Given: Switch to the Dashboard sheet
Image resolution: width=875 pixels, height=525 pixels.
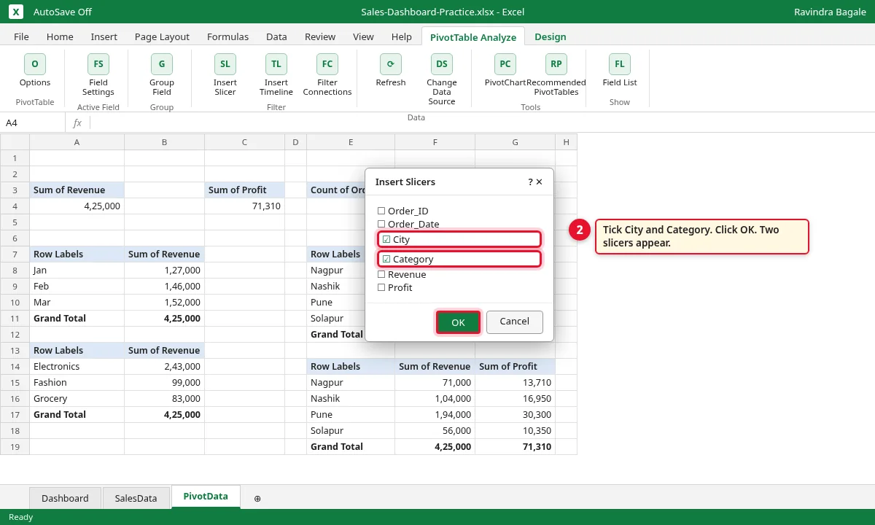Looking at the screenshot, I should click(65, 498).
